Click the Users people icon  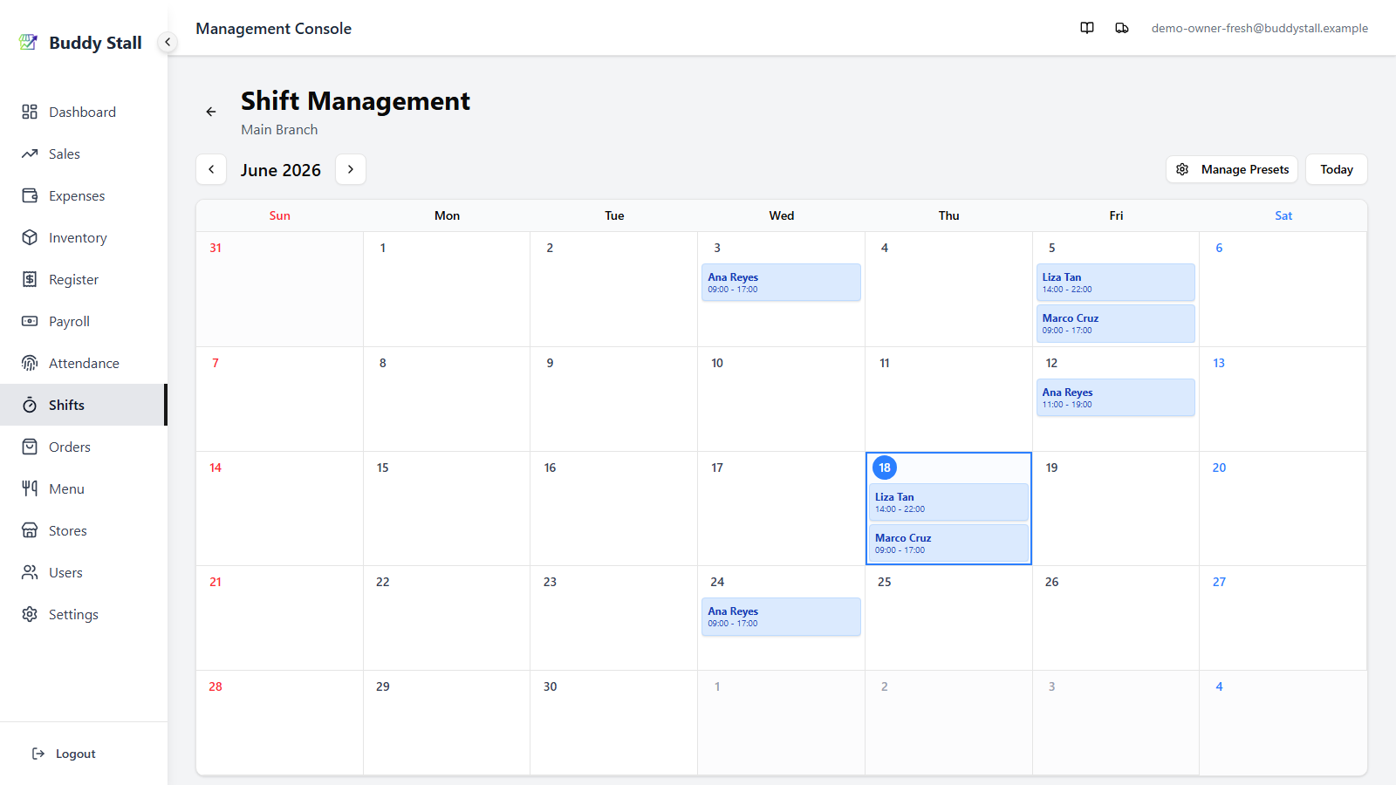coord(30,572)
